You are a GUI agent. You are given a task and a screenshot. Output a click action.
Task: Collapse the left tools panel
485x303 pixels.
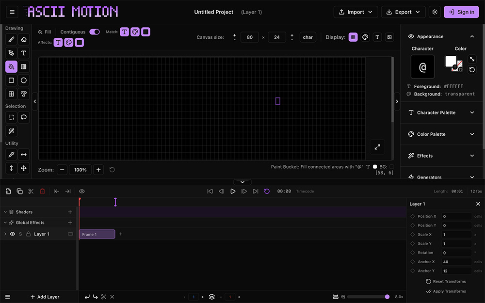[35, 101]
